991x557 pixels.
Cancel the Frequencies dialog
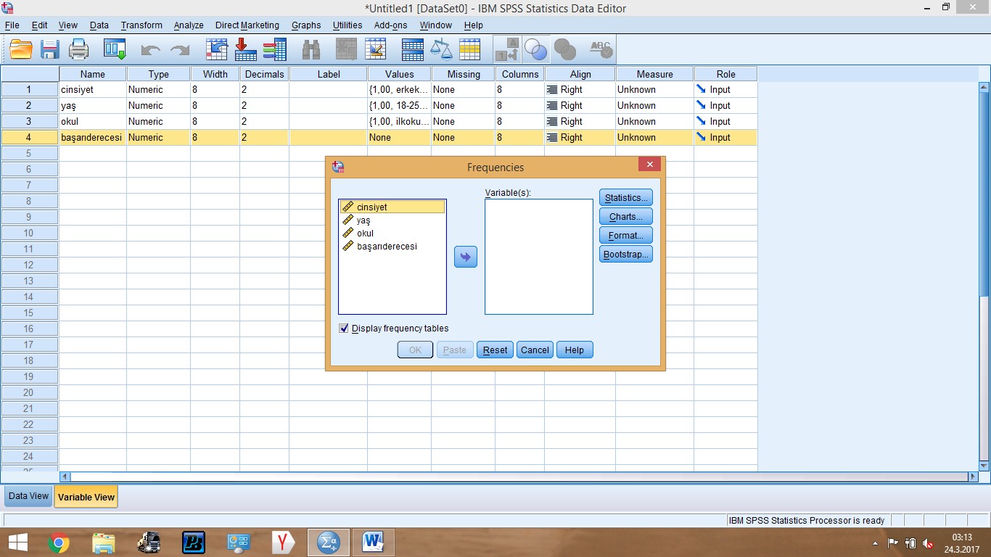tap(535, 350)
